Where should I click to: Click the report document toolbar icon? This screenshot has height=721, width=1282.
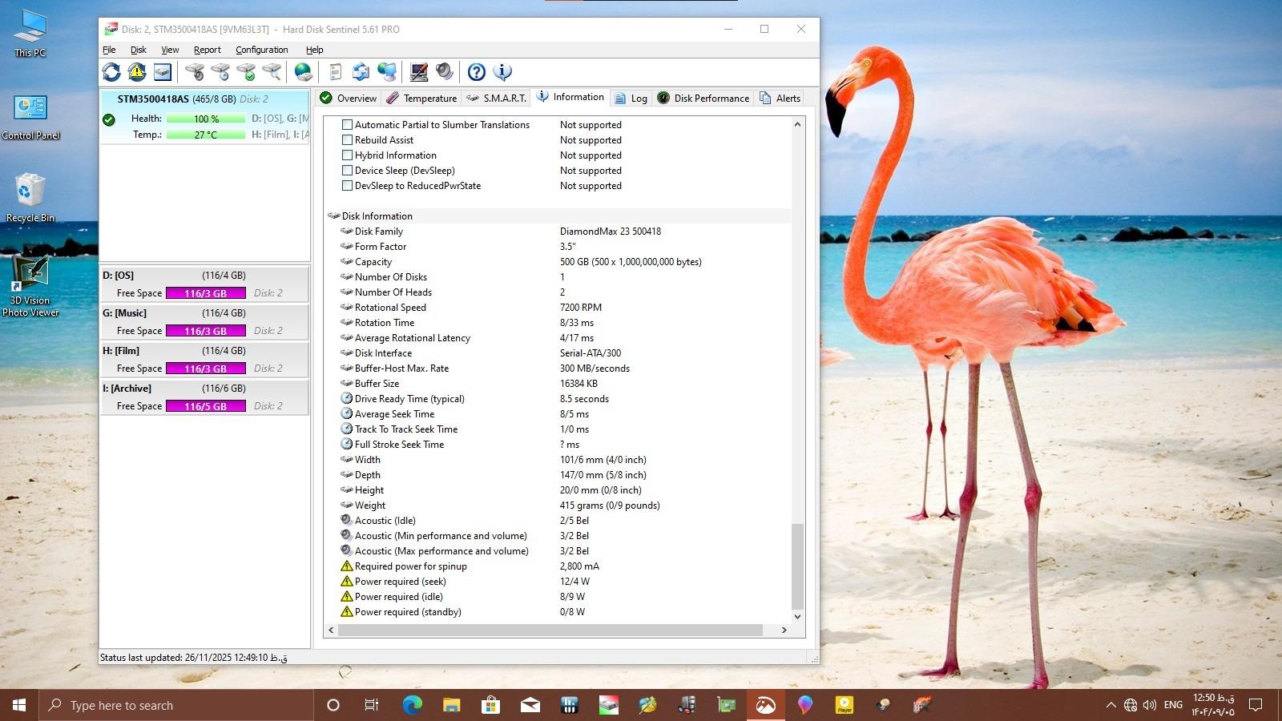[335, 72]
